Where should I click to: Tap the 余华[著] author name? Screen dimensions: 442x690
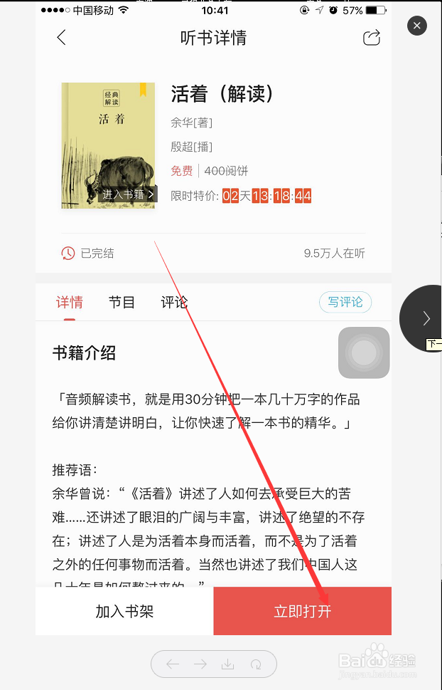tap(192, 122)
